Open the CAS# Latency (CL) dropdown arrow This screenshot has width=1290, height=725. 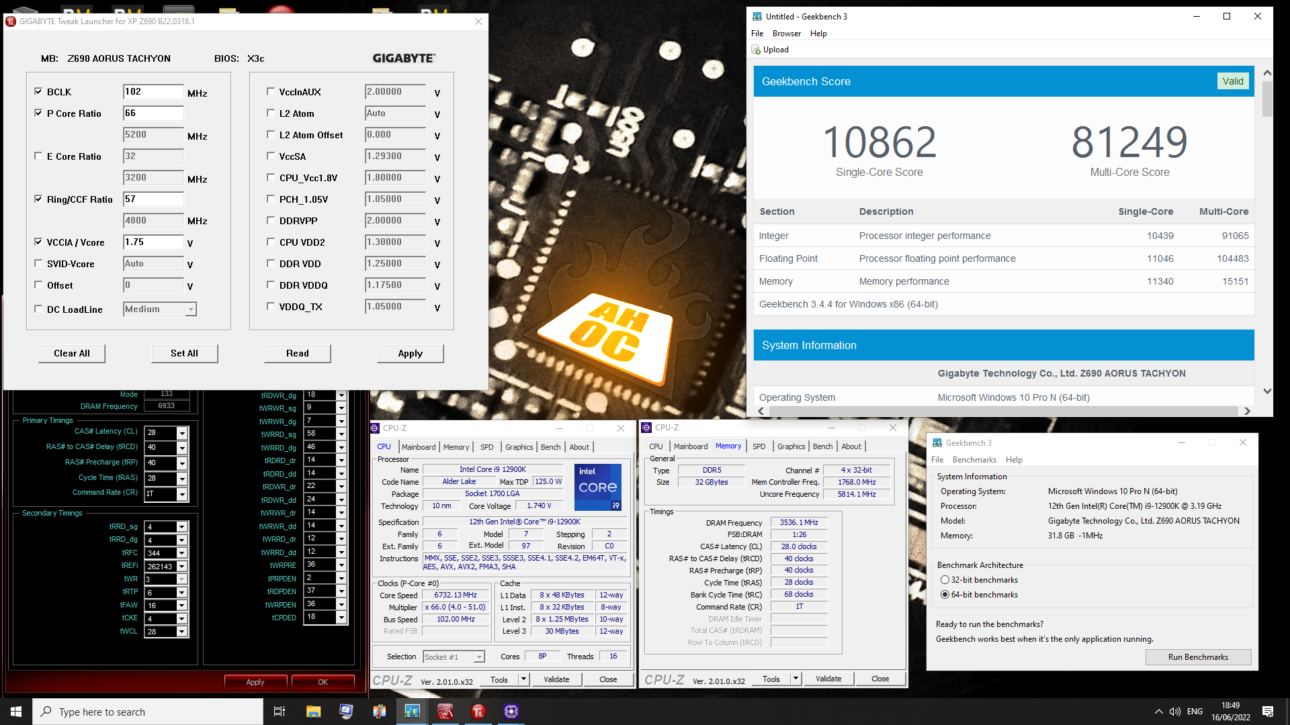pos(181,433)
